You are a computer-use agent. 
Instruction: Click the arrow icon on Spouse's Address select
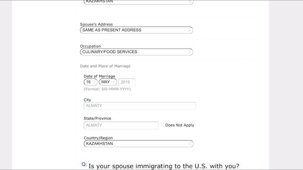189,30
